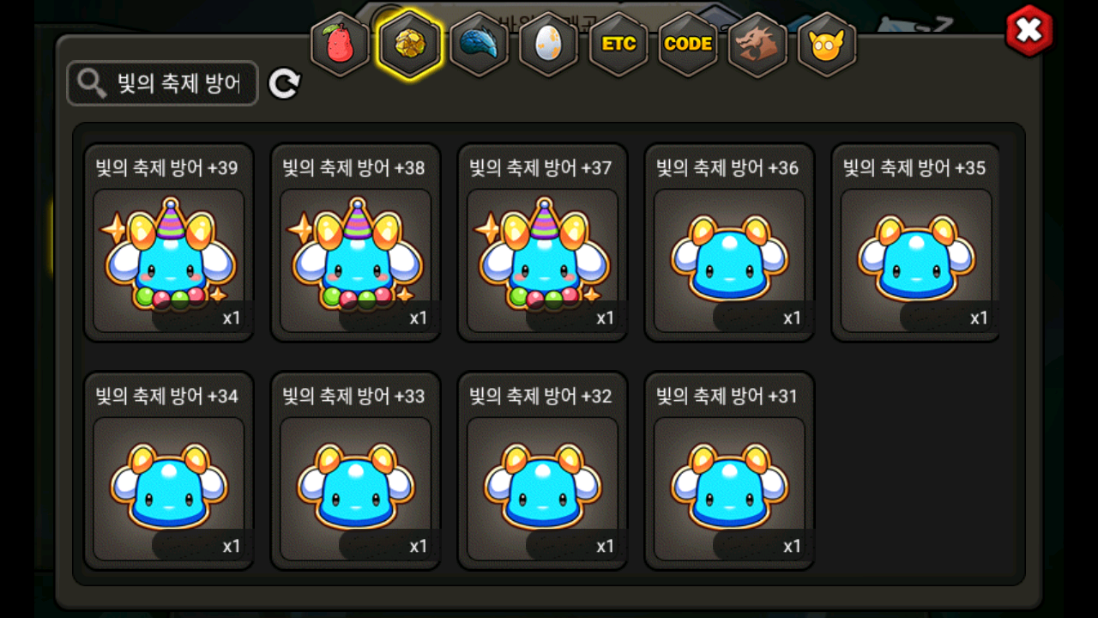
Task: Select the 빛의 축제 방어 +35 item
Action: click(x=916, y=243)
